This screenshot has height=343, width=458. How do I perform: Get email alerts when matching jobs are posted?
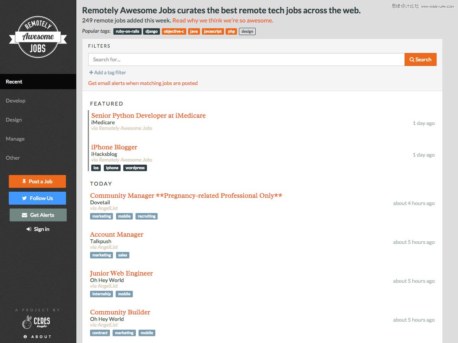coord(143,83)
